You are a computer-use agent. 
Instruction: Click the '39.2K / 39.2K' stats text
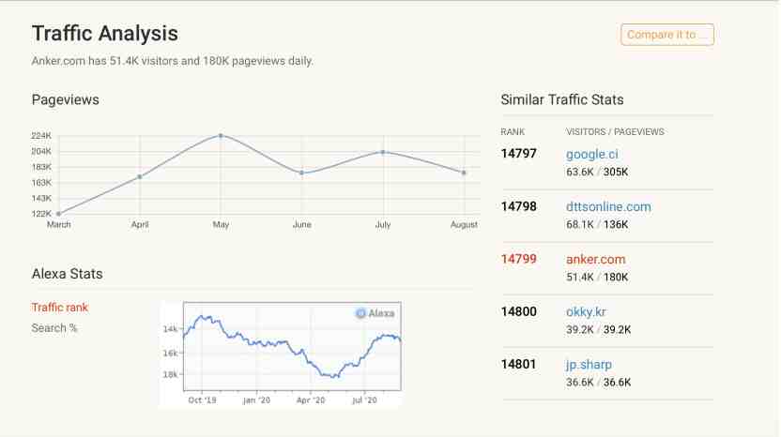598,330
